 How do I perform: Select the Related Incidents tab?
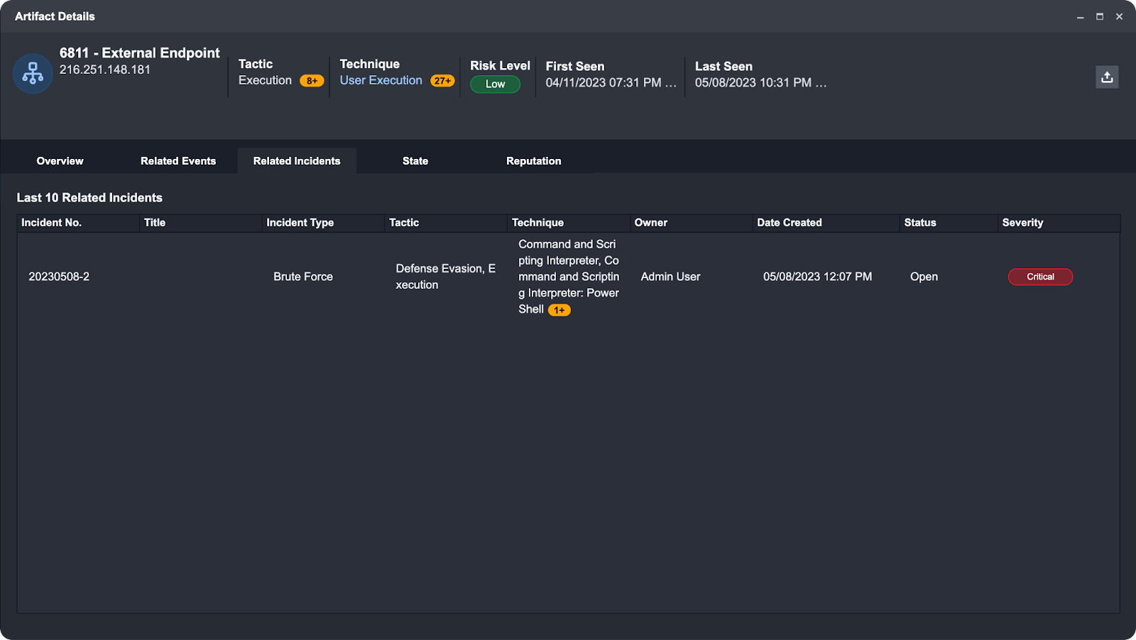click(x=297, y=161)
